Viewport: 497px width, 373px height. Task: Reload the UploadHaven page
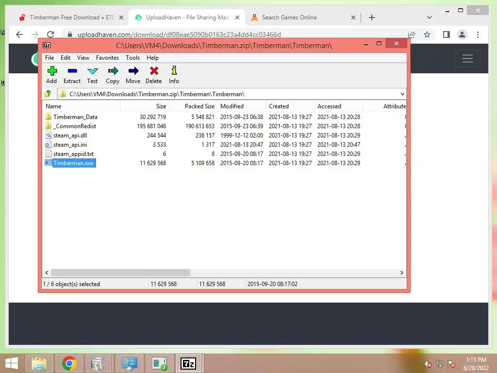point(50,34)
